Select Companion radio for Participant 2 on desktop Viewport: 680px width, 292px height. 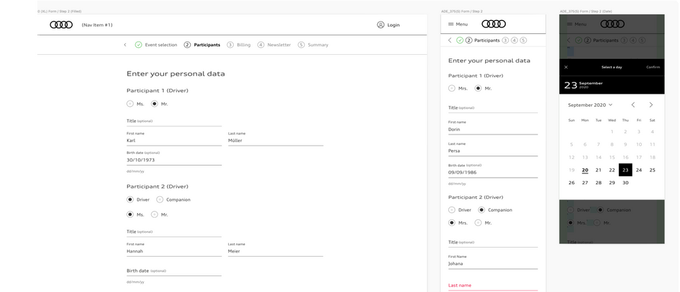[x=160, y=200]
